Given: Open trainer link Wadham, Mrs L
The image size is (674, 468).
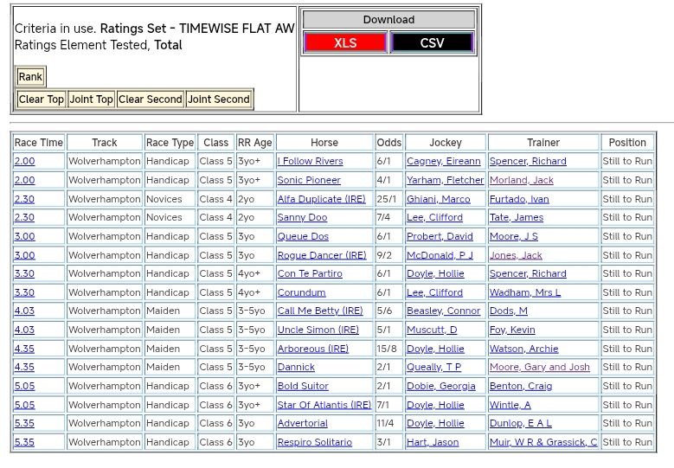Looking at the screenshot, I should (x=525, y=292).
